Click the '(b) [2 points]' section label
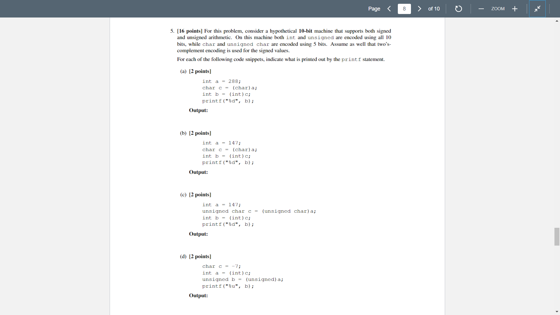This screenshot has width=560, height=315. pos(195,133)
